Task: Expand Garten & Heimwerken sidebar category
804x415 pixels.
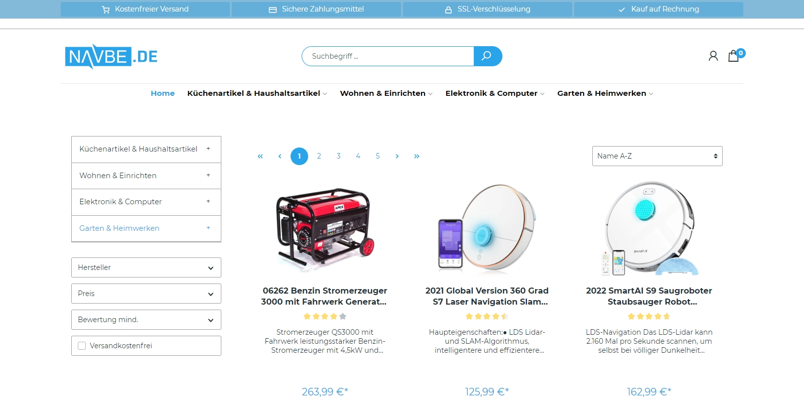Action: [208, 228]
